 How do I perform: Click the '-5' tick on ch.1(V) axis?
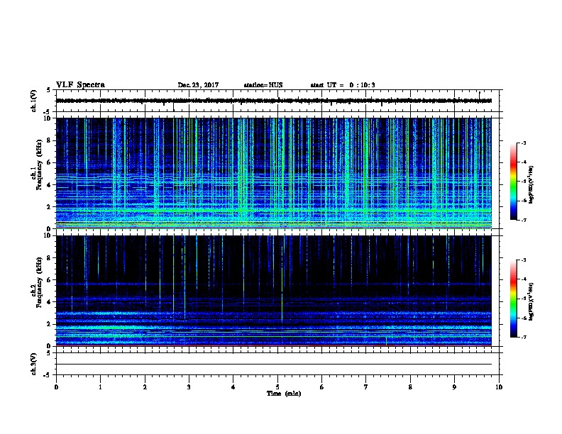[x=48, y=112]
